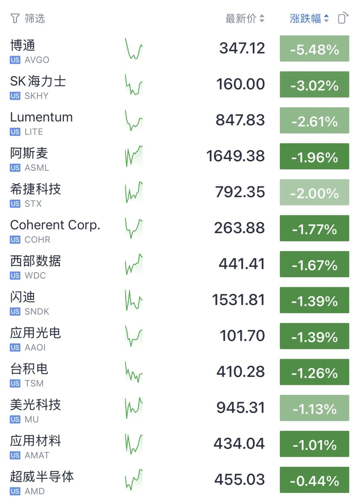Switch display on the -3.02% change box

pyautogui.click(x=314, y=85)
